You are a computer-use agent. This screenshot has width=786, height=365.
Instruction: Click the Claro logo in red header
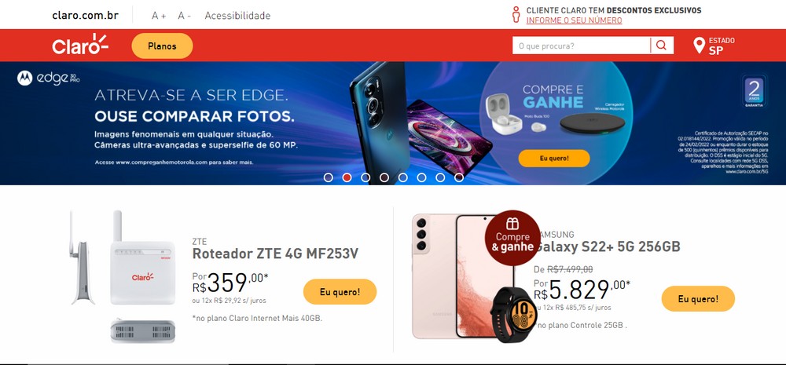(80, 45)
